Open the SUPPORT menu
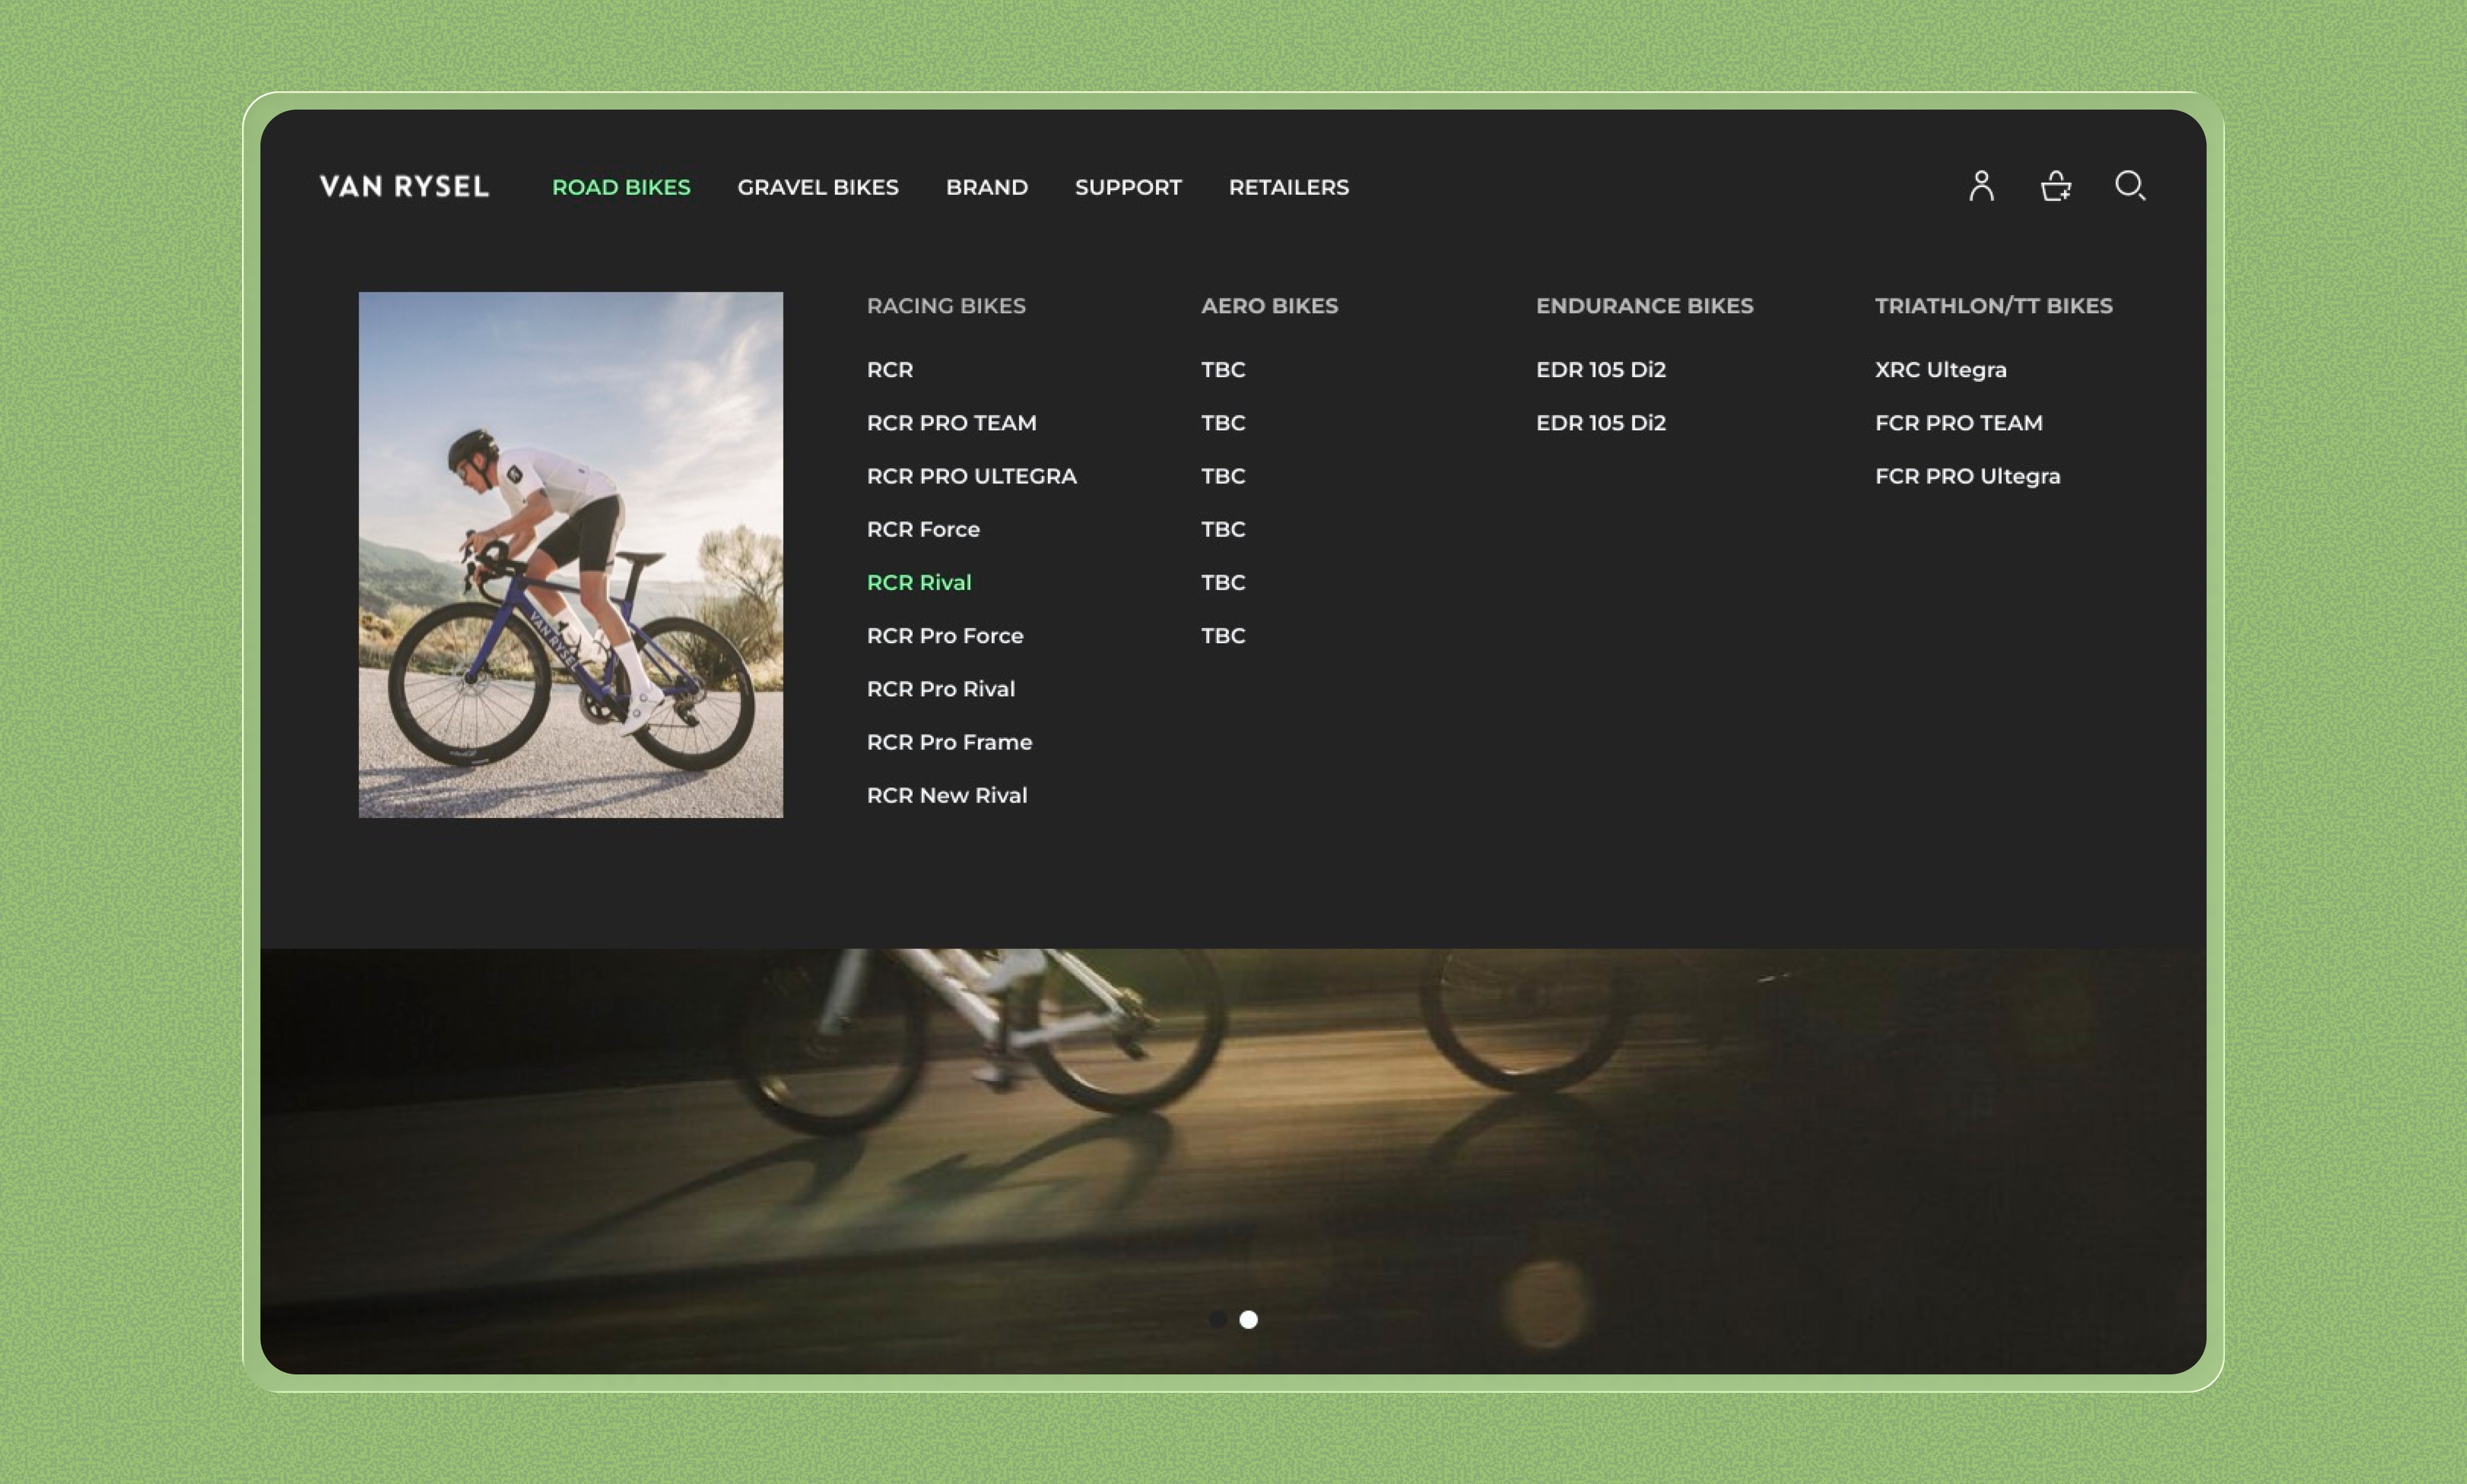The image size is (2467, 1484). pos(1128,187)
